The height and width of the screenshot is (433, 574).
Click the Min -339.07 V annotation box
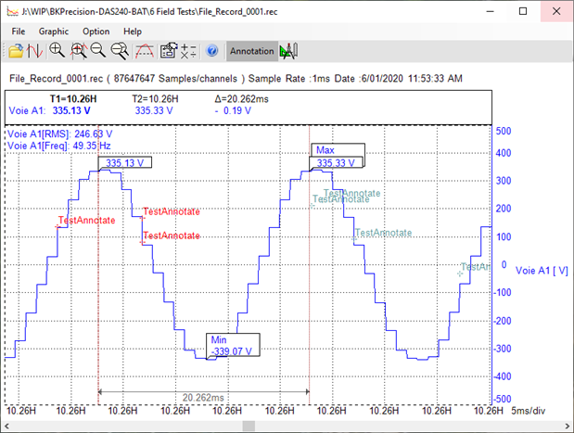pos(233,345)
